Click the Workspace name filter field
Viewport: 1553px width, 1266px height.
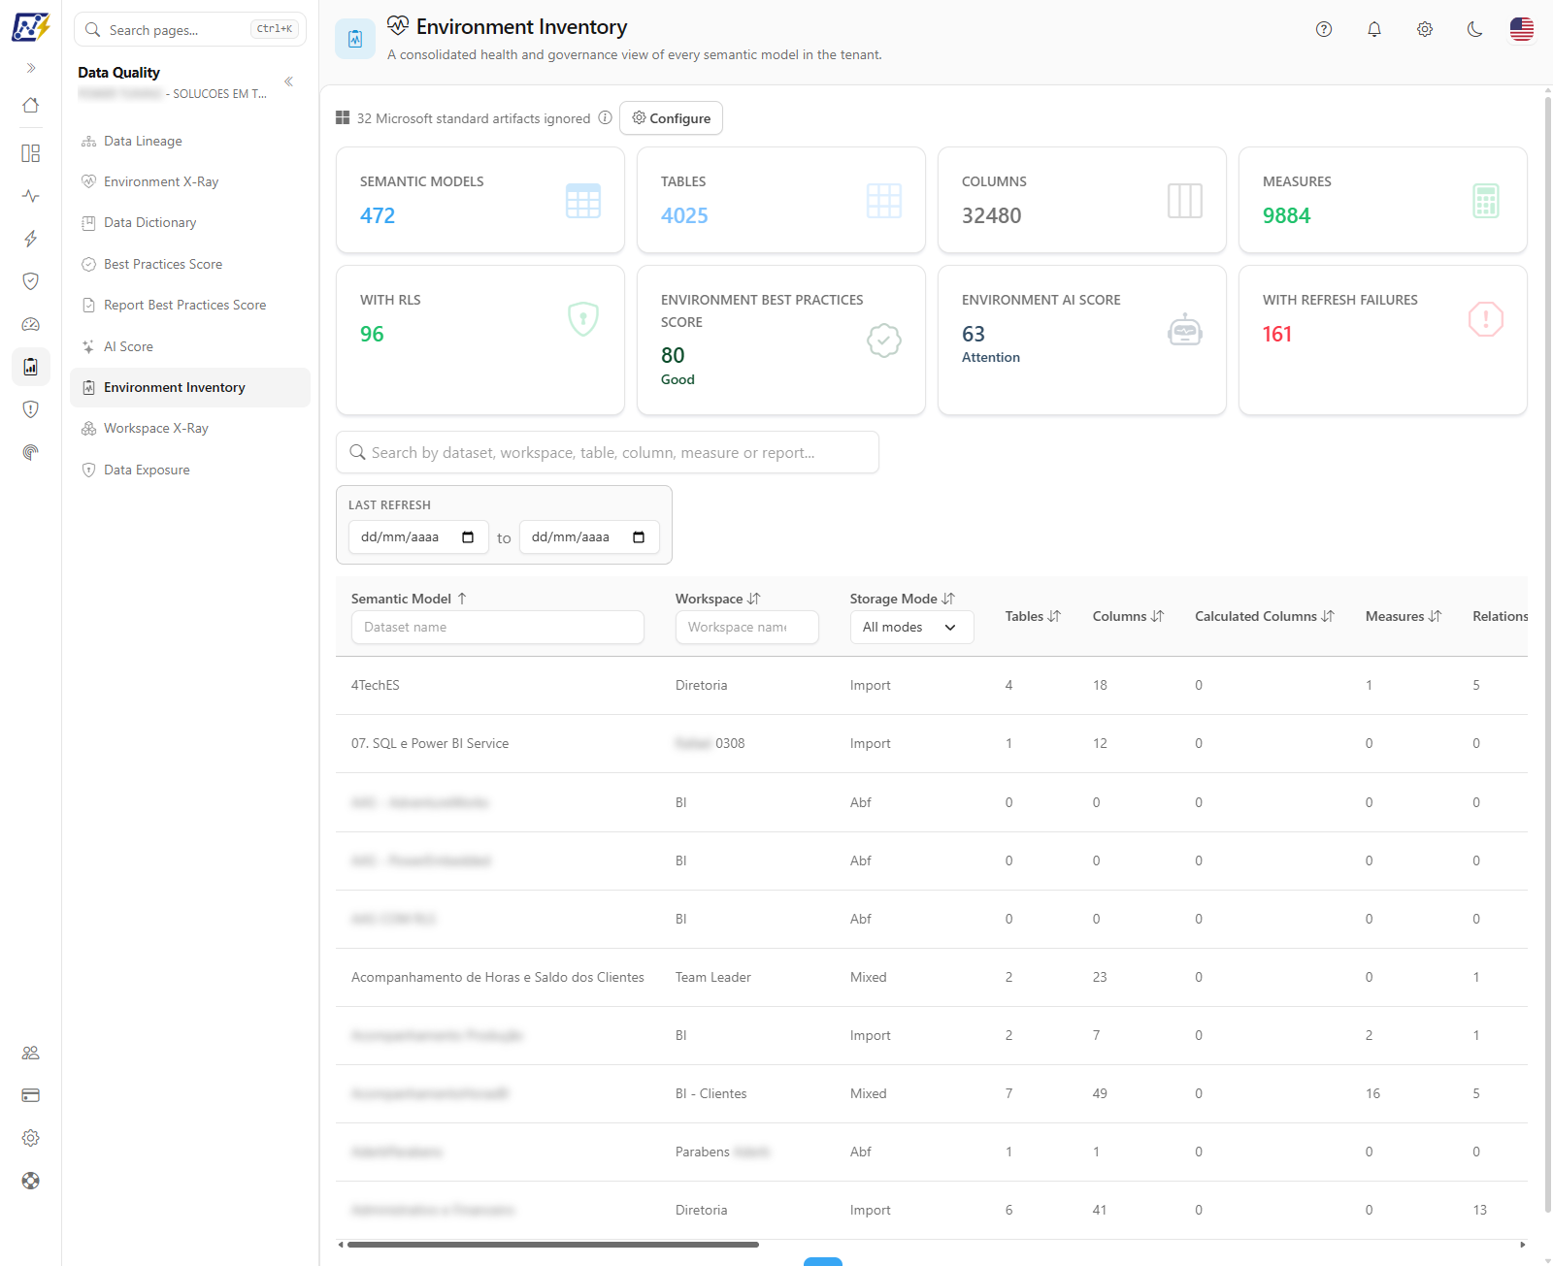747,627
